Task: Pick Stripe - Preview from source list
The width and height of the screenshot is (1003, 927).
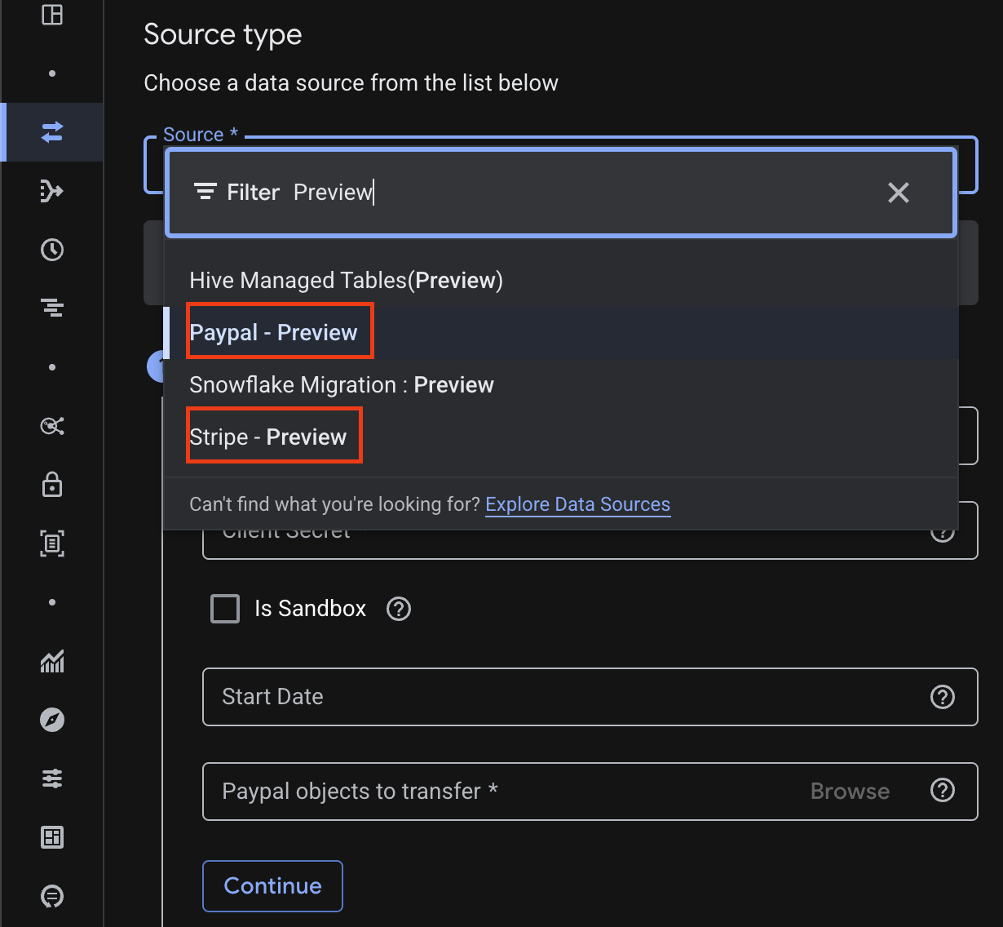Action: click(267, 437)
